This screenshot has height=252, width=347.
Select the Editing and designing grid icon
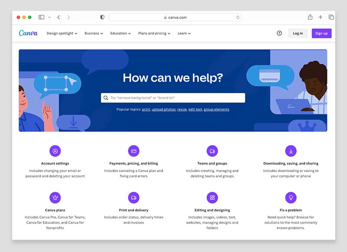pos(212,198)
